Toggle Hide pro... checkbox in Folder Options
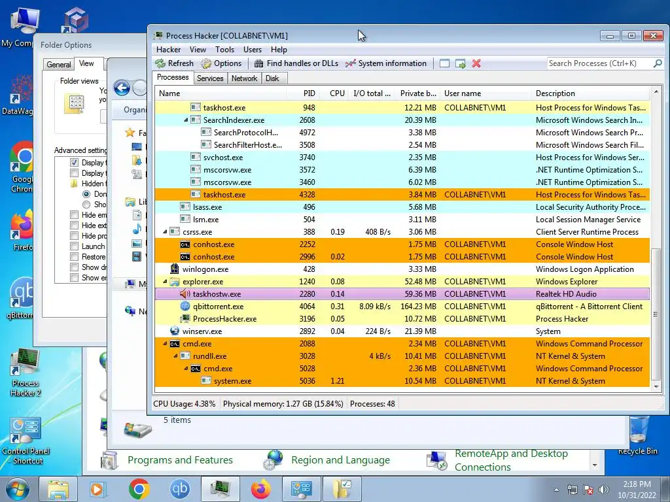The height and width of the screenshot is (502, 670). click(75, 235)
